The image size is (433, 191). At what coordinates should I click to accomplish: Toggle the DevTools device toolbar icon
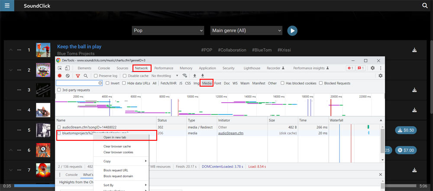pyautogui.click(x=67, y=68)
